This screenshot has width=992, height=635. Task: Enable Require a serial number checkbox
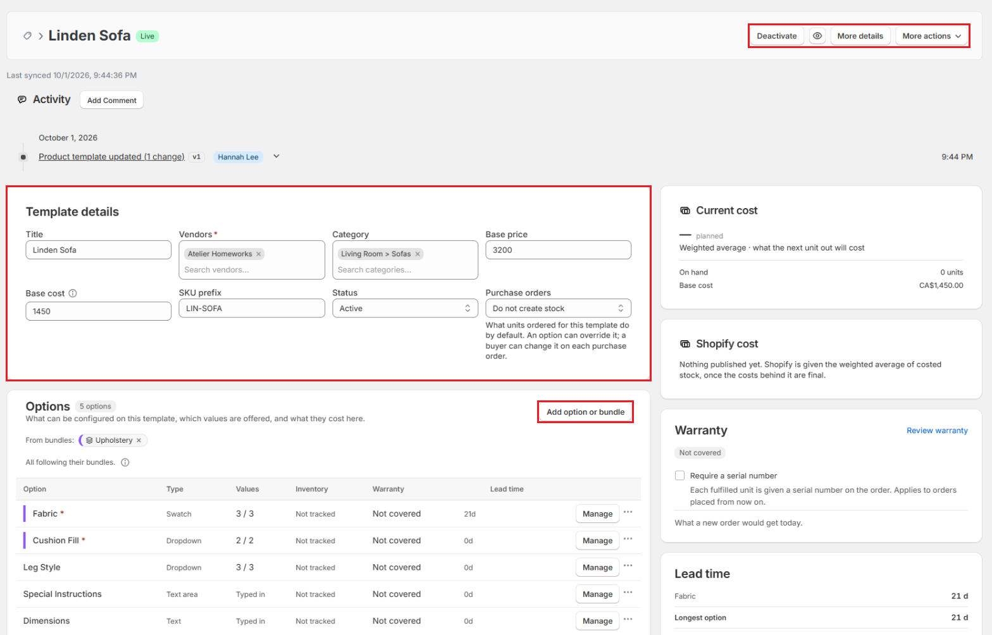click(x=680, y=476)
